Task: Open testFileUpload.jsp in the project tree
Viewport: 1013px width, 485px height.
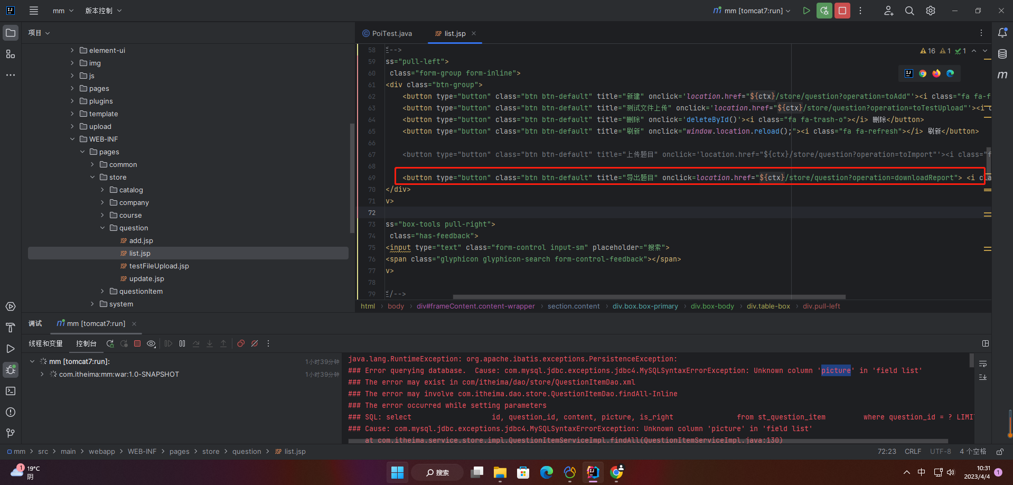Action: tap(158, 266)
